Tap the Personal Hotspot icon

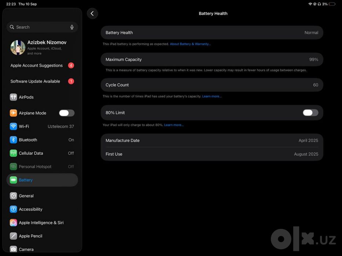pyautogui.click(x=13, y=166)
